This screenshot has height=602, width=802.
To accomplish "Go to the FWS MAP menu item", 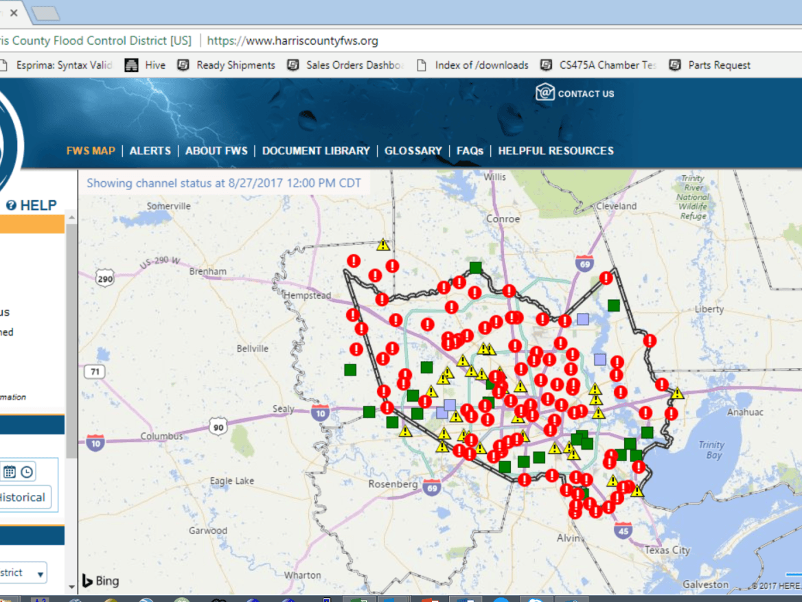I will click(91, 151).
